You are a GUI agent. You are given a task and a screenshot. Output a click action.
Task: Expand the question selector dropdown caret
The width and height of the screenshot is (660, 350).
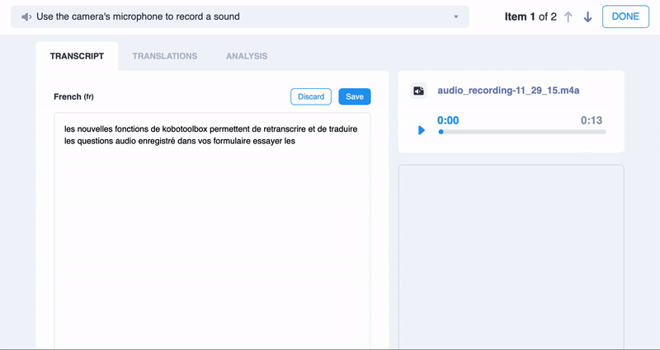click(456, 17)
